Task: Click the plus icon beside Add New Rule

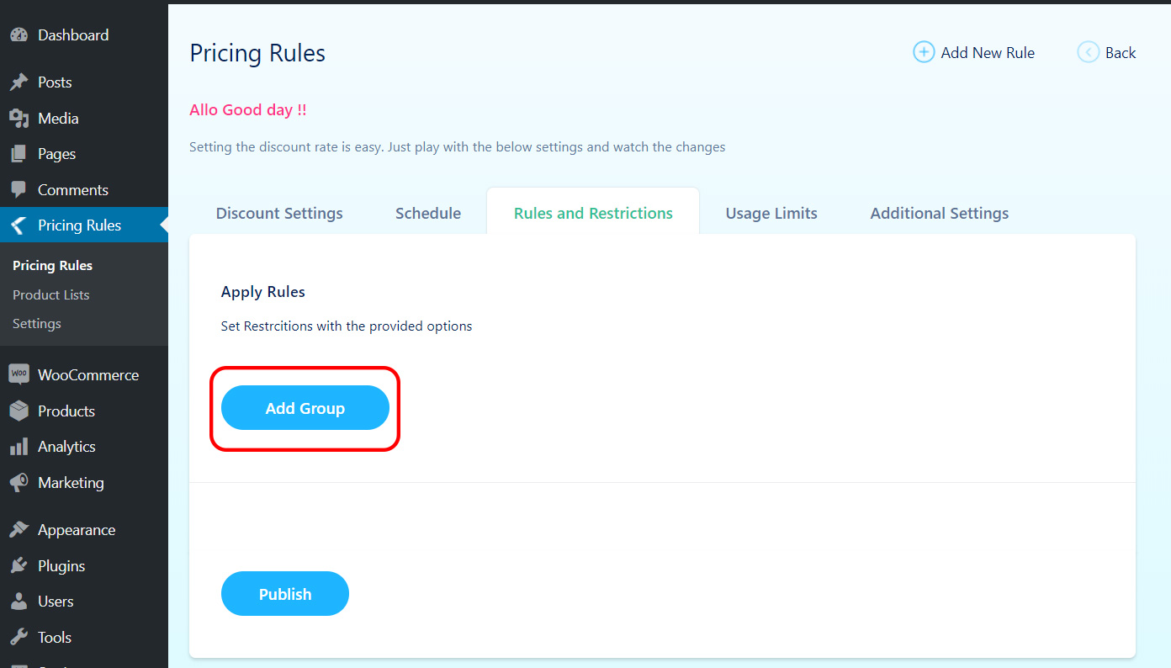Action: [x=924, y=52]
